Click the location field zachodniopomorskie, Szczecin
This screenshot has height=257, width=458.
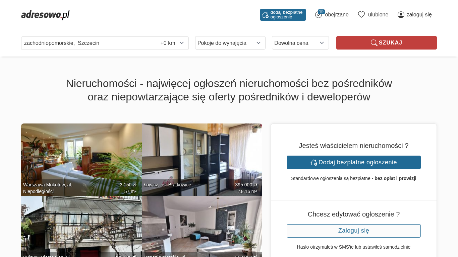click(89, 43)
